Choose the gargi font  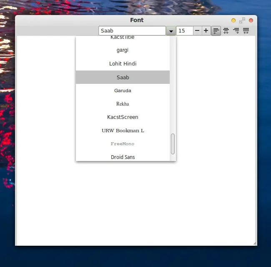click(x=123, y=50)
